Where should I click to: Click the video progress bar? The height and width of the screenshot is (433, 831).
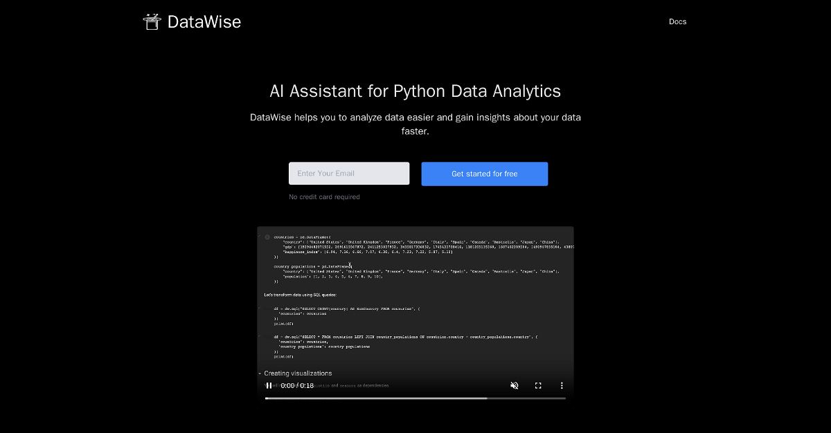point(415,398)
